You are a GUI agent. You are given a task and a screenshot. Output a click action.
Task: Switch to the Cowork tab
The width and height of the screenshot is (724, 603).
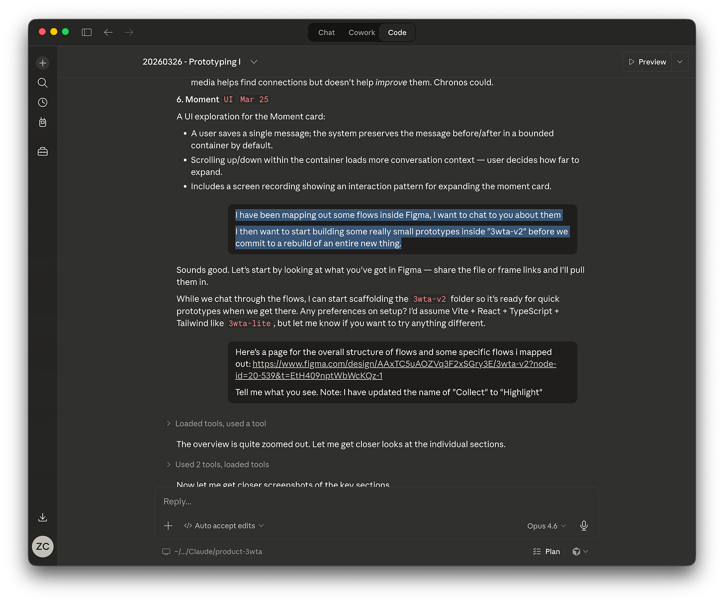click(362, 32)
